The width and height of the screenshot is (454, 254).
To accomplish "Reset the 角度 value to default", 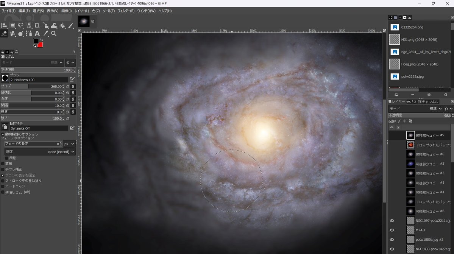I will (68, 99).
